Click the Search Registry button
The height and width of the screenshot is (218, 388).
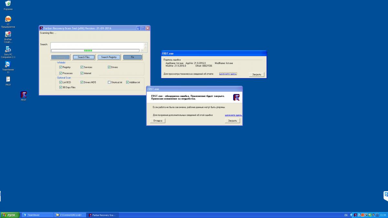109,57
